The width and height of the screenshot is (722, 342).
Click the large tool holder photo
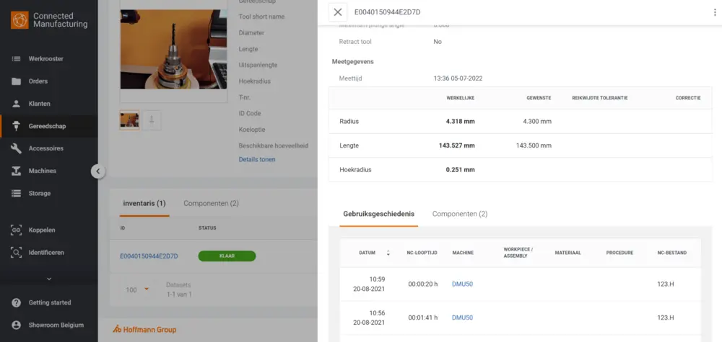point(173,49)
